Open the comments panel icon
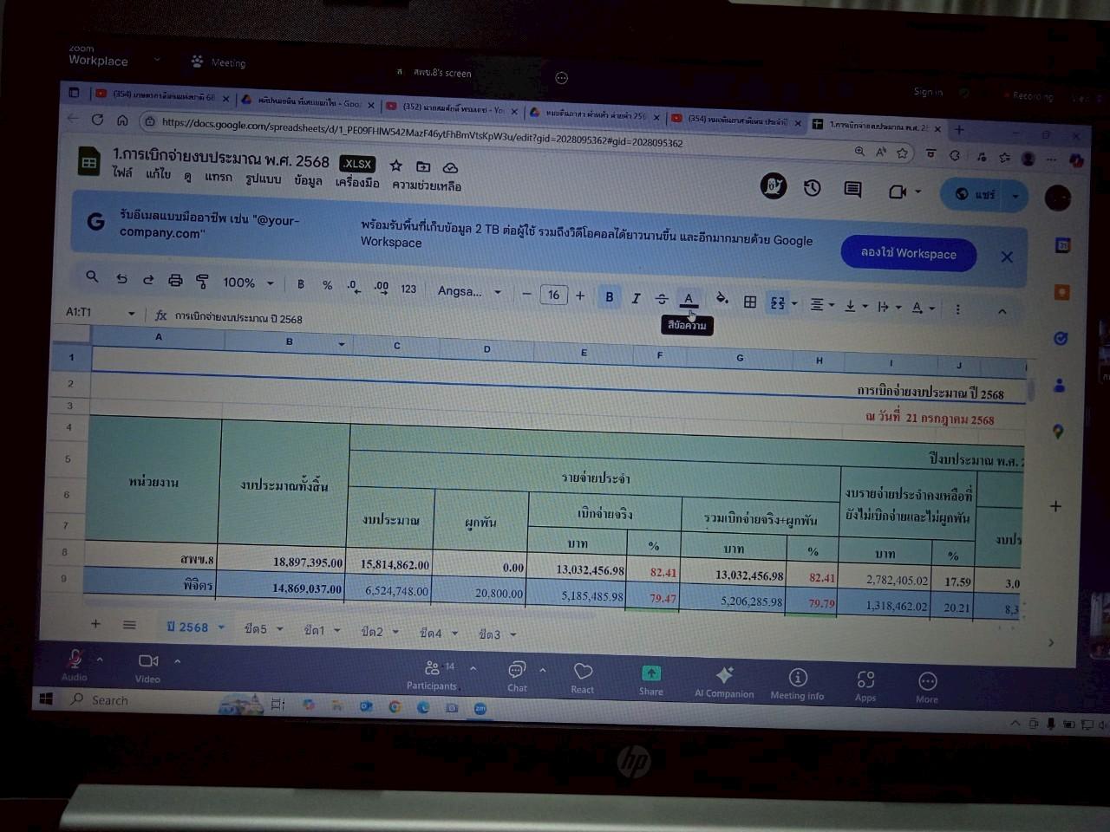Viewport: 1110px width, 832px height. (852, 190)
